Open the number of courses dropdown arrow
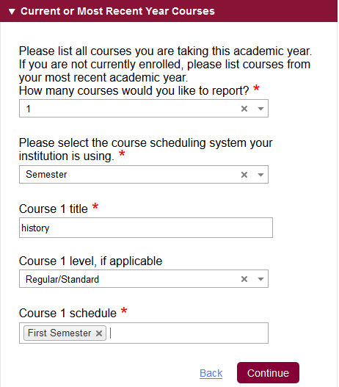 pyautogui.click(x=260, y=109)
